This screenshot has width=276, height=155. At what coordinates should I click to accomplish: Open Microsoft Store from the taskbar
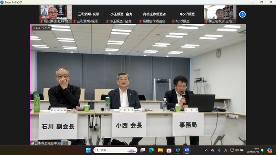point(169,150)
